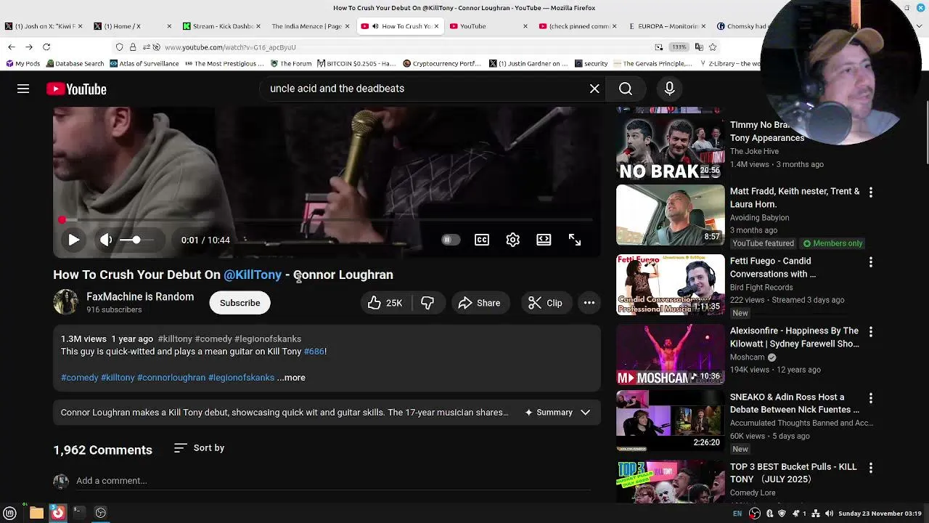Switch to theater mode
Screen dimensions: 929x523
pyautogui.click(x=544, y=240)
